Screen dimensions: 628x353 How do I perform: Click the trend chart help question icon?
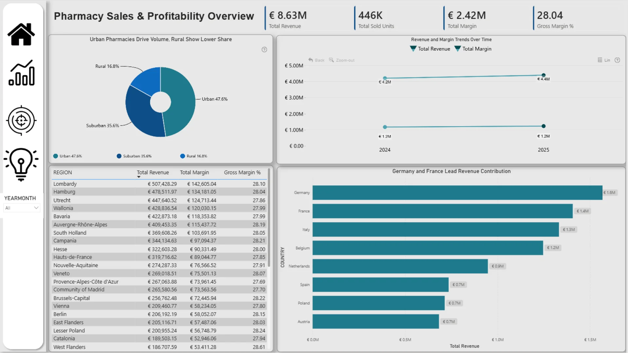coord(617,60)
